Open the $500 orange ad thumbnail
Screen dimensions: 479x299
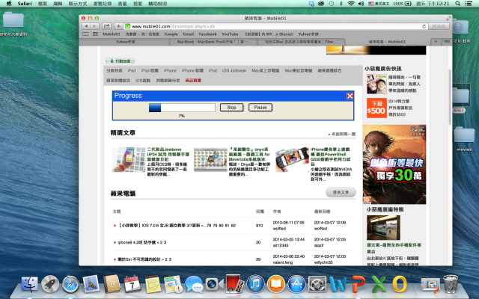[x=376, y=108]
